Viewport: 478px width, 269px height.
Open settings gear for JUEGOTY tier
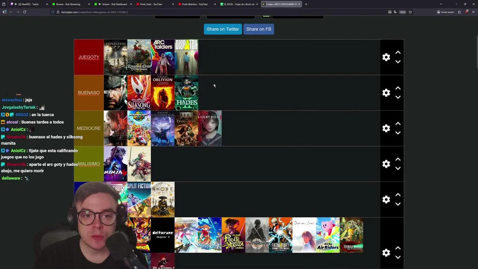pos(386,57)
